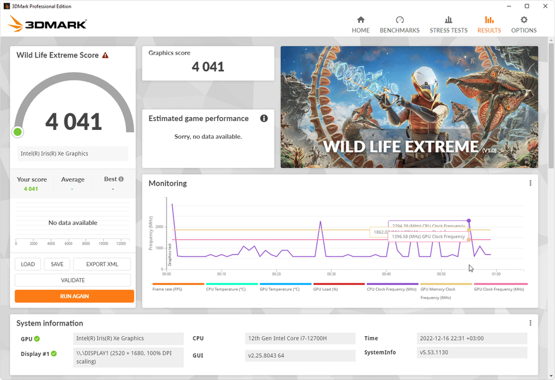Select the RESULTS tab

pos(489,25)
